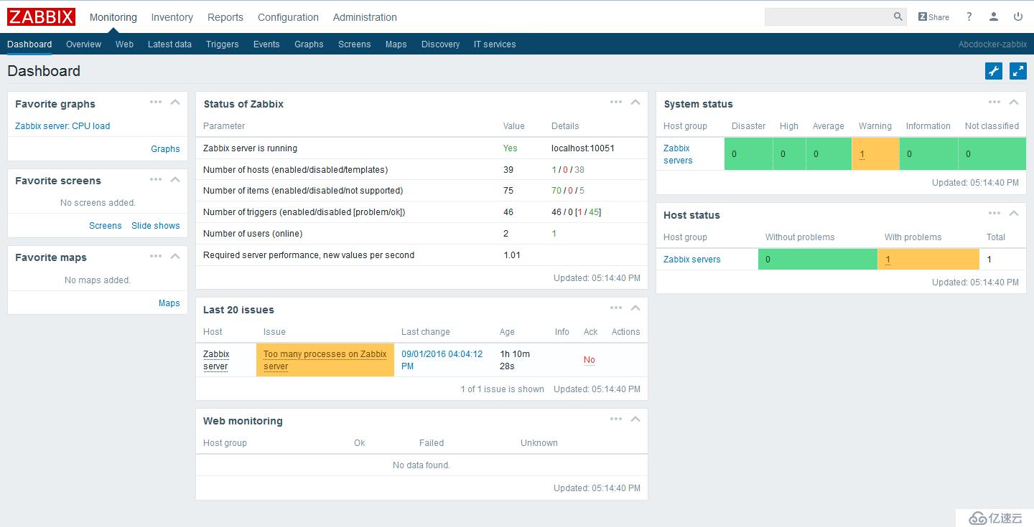The height and width of the screenshot is (527, 1034).
Task: Click performance value 1.01
Action: pyautogui.click(x=512, y=255)
